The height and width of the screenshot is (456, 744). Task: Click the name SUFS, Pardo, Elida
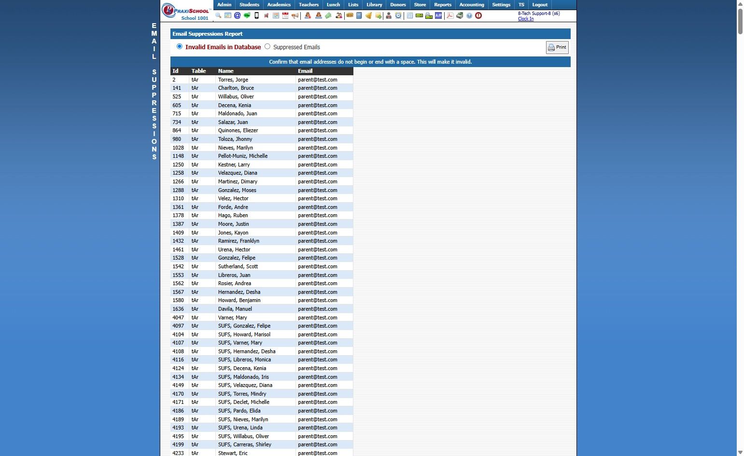click(x=239, y=411)
